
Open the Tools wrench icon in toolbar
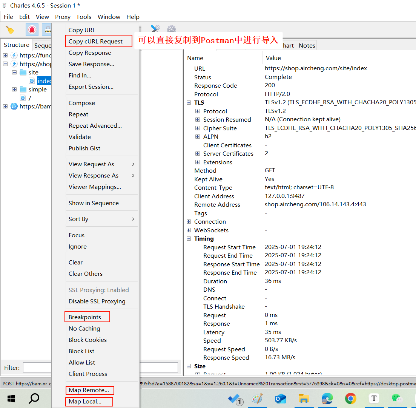pos(155,28)
